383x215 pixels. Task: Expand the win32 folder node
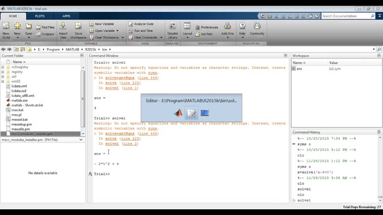pos(3,82)
